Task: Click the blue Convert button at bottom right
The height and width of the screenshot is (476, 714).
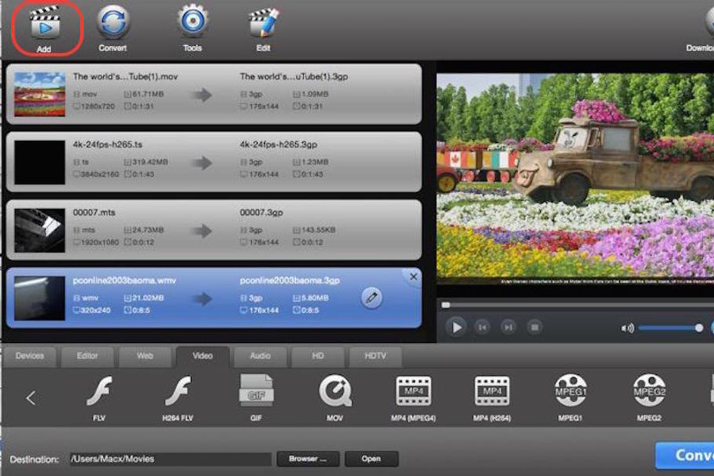Action: (x=685, y=456)
